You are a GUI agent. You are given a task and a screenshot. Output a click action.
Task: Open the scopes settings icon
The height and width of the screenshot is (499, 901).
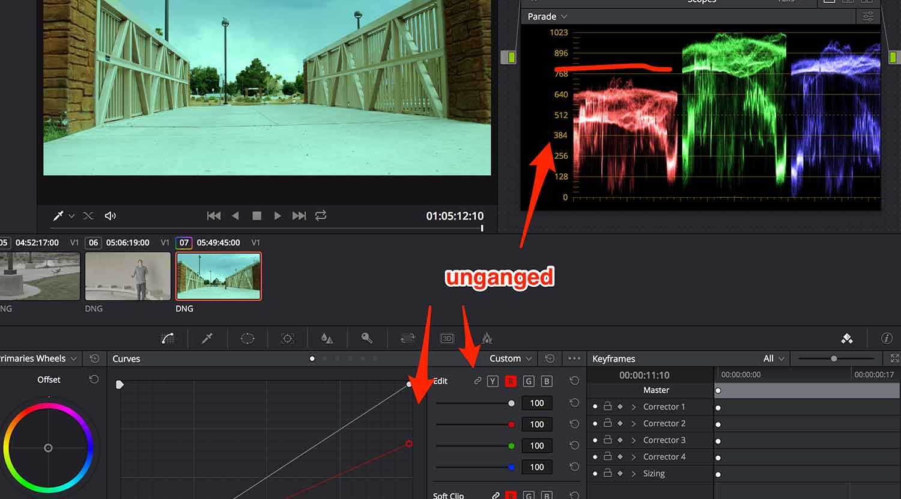[868, 17]
